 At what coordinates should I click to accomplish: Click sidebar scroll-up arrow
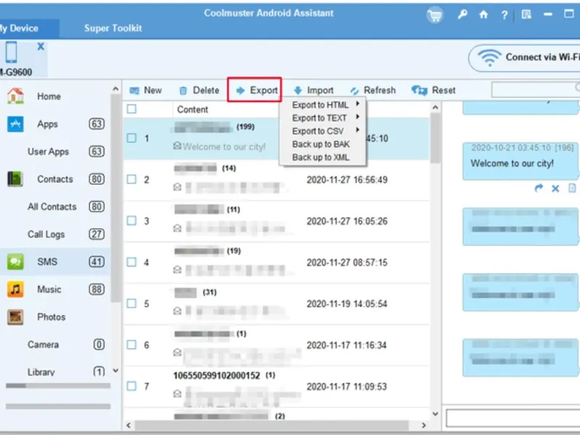point(115,89)
